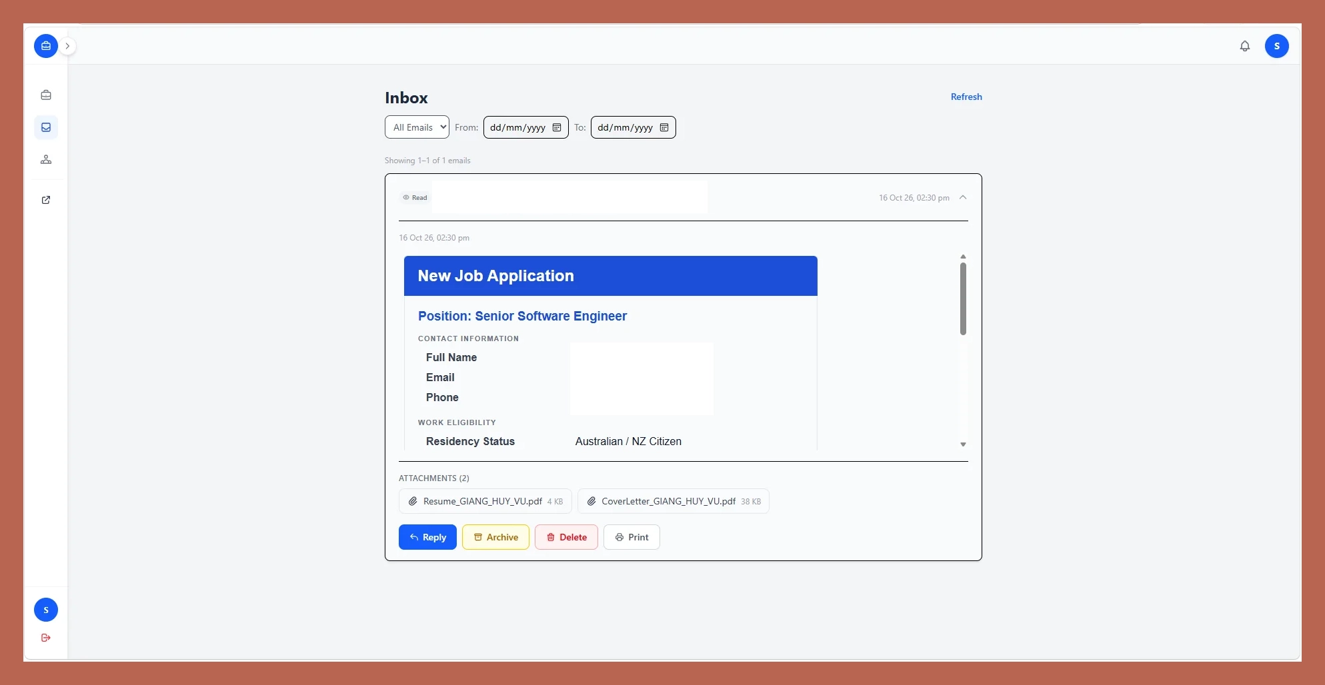1325x685 pixels.
Task: Archive this email
Action: click(495, 537)
